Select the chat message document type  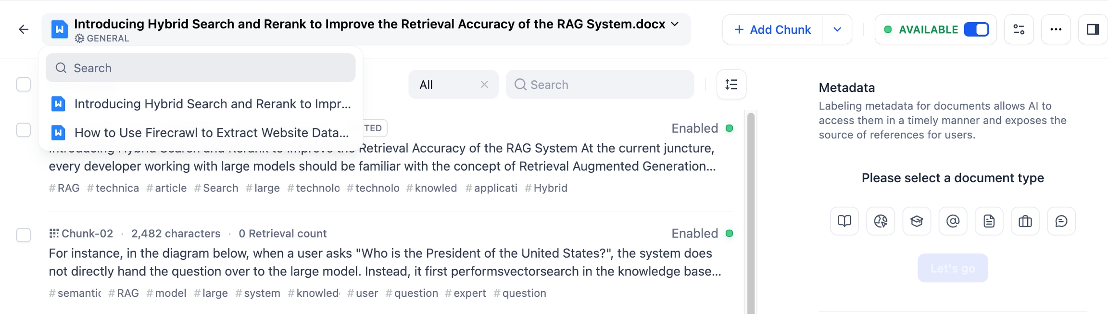point(1061,221)
